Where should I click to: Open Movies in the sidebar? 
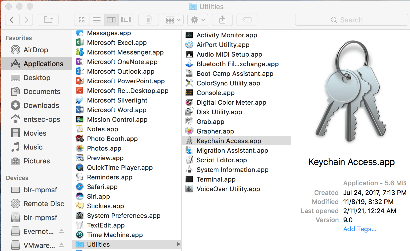pos(36,133)
